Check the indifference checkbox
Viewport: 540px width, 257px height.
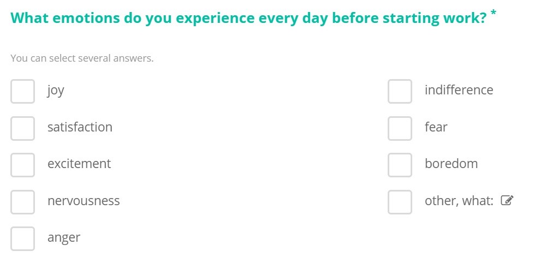(400, 92)
